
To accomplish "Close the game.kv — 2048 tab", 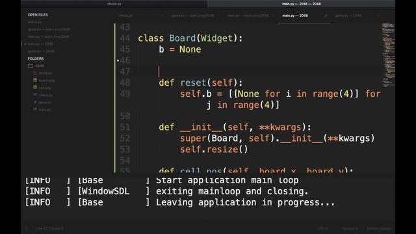I will (378, 16).
